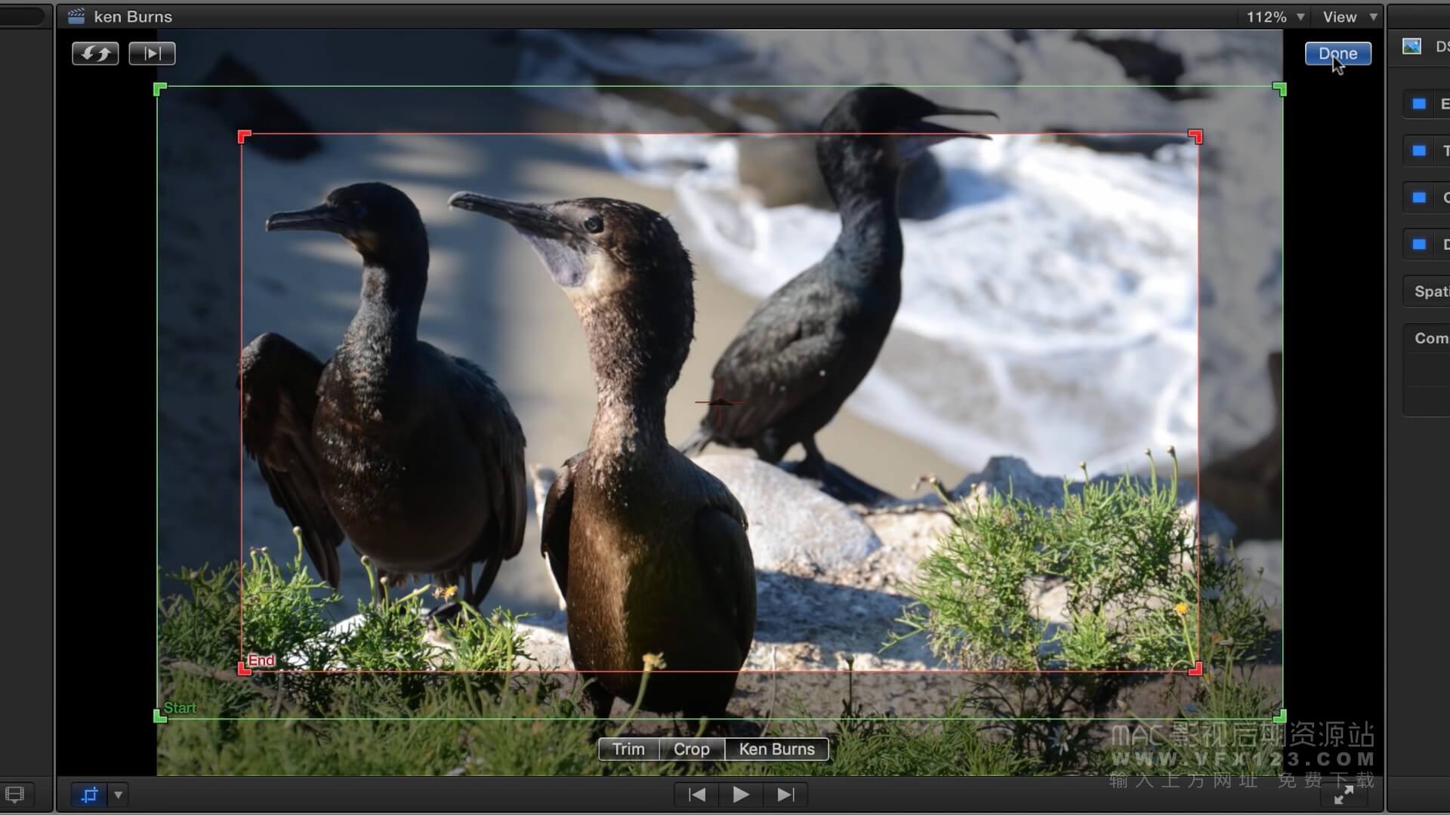This screenshot has width=1450, height=815.
Task: Toggle the fourth blue inspector checkbox
Action: tap(1419, 244)
